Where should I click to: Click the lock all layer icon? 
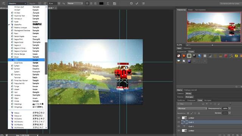[x=199, y=113]
